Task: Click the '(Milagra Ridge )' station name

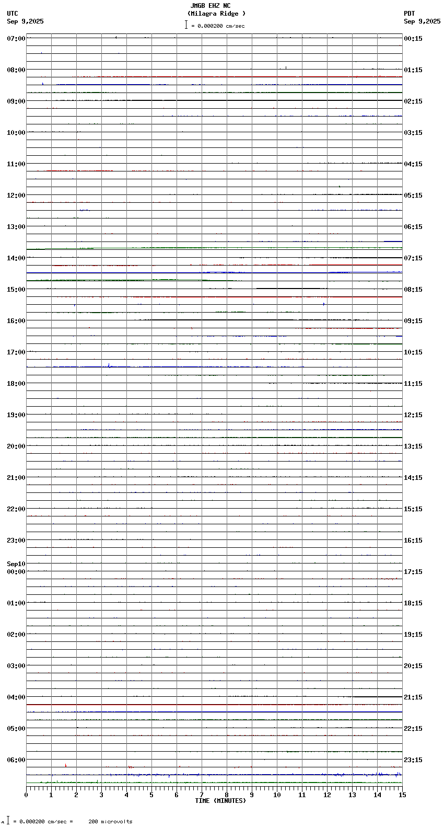Action: pyautogui.click(x=216, y=14)
